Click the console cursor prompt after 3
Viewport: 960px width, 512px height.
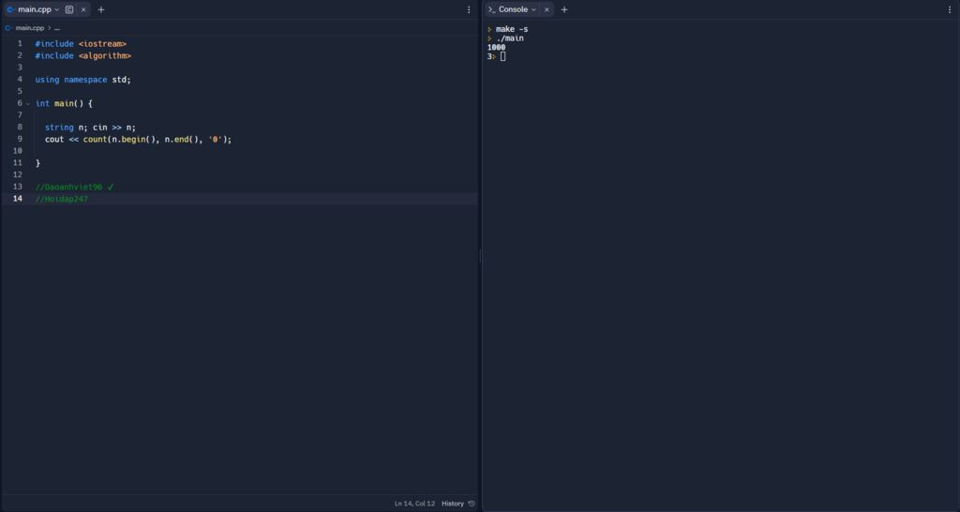pyautogui.click(x=502, y=56)
